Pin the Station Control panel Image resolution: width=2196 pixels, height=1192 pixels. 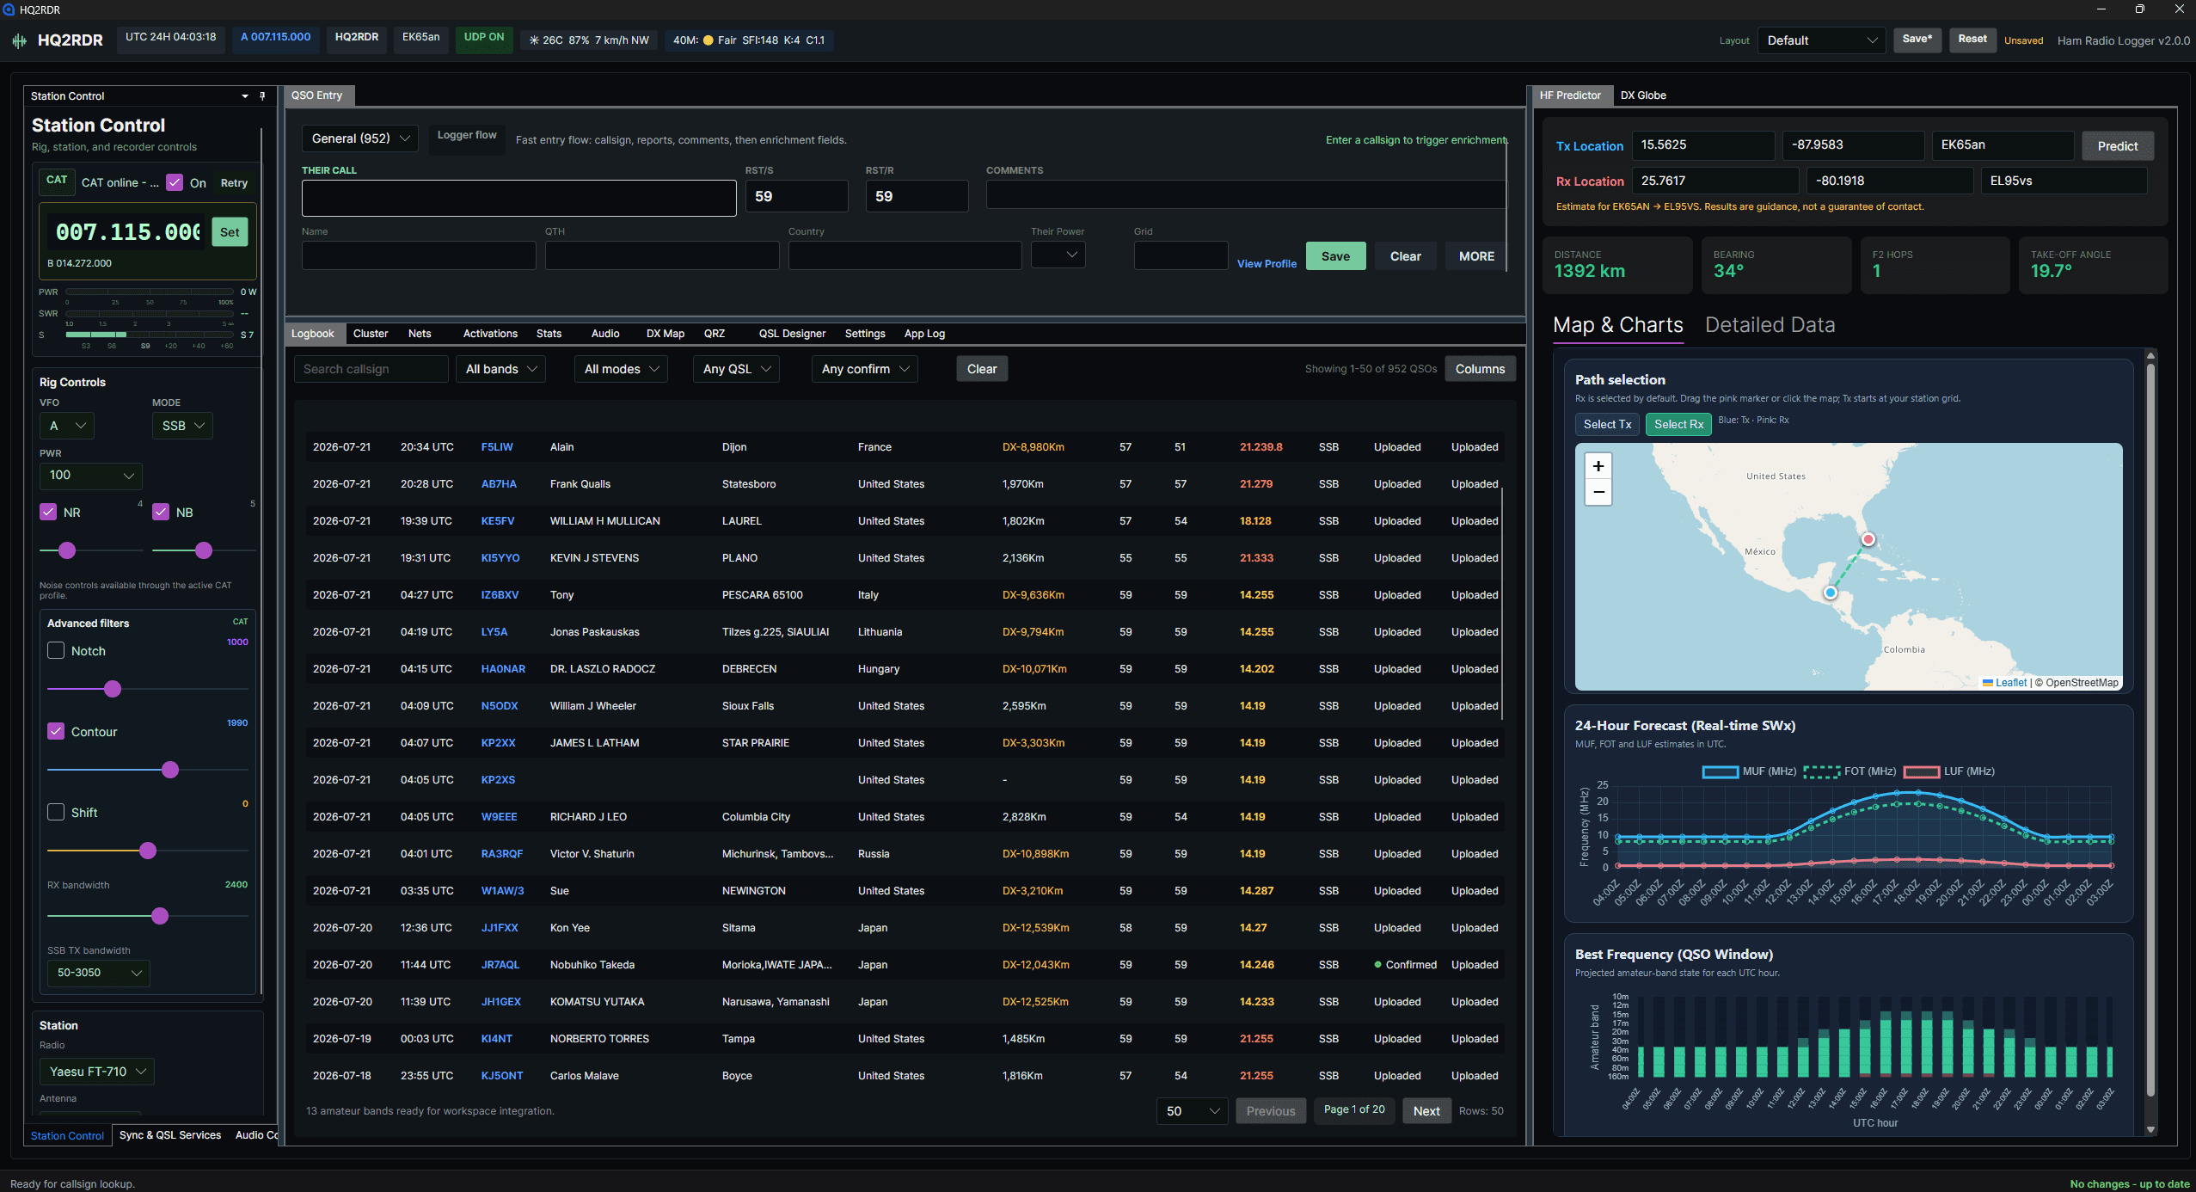click(x=262, y=96)
